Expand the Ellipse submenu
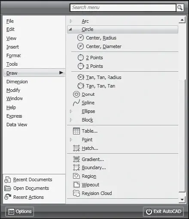Viewport: 189px width, 219px height. pos(71,111)
